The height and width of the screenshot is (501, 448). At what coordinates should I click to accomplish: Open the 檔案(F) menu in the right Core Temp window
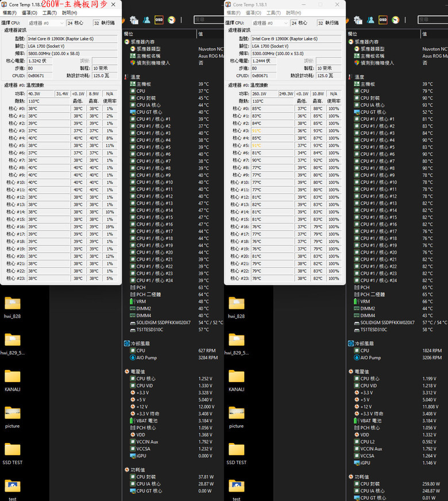pyautogui.click(x=233, y=13)
